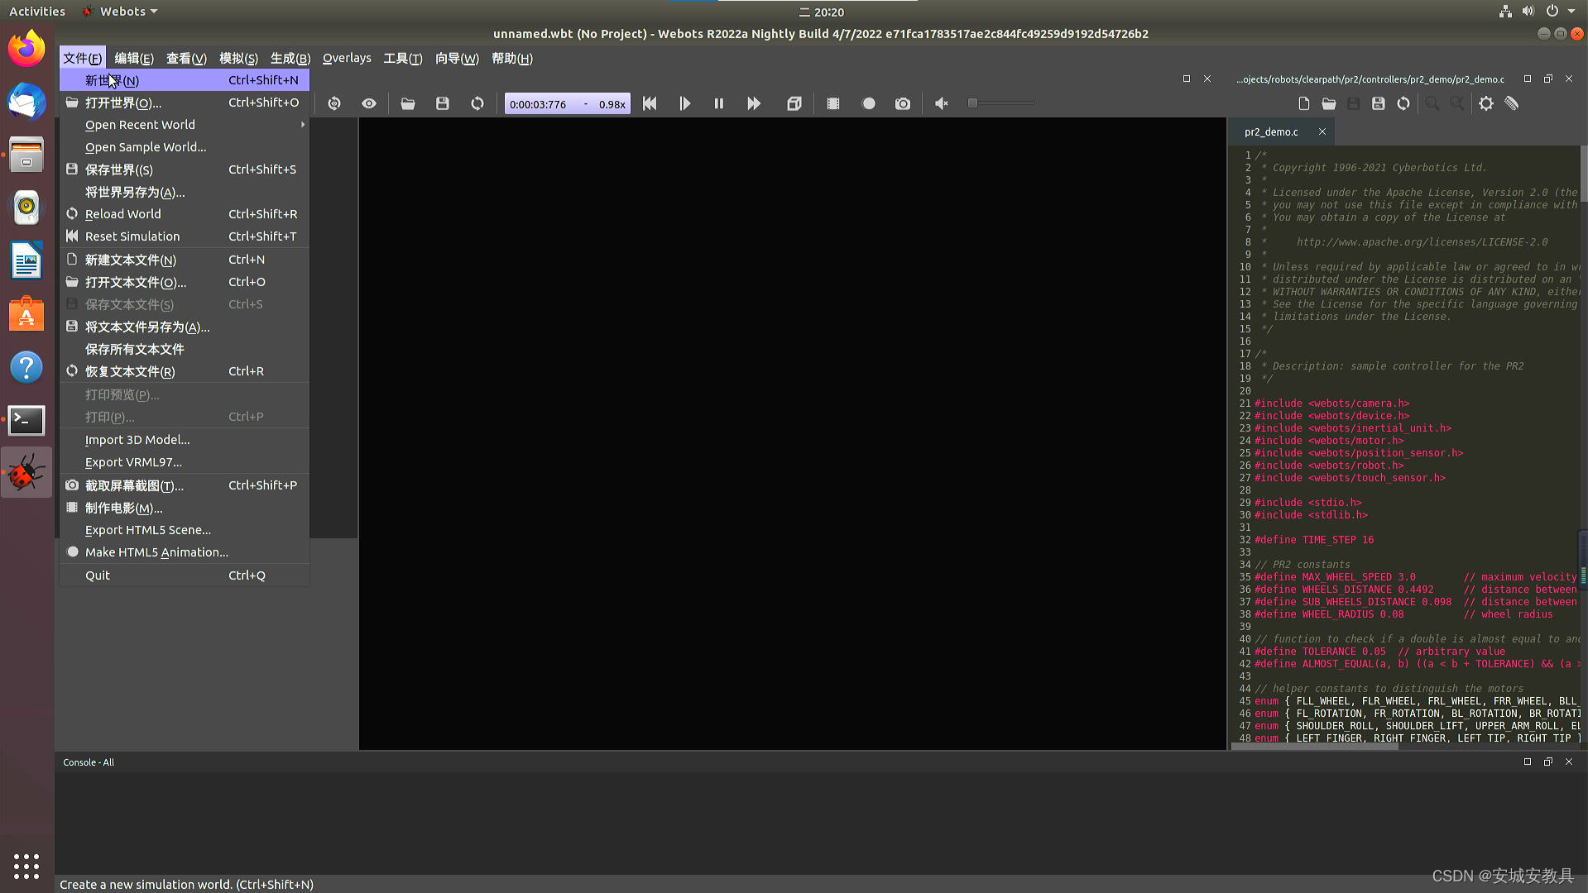Open Thunderbird mail from the dock
The height and width of the screenshot is (893, 1588).
26,102
